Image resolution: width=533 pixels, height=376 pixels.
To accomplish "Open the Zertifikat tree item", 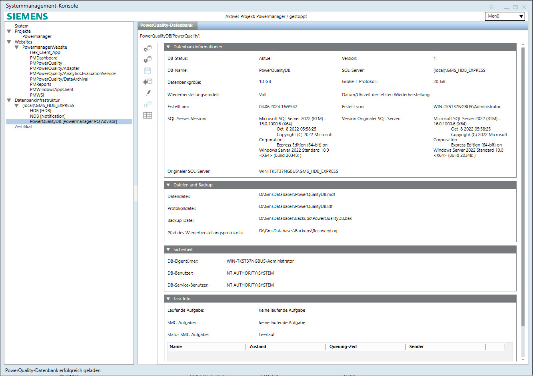I will (23, 127).
